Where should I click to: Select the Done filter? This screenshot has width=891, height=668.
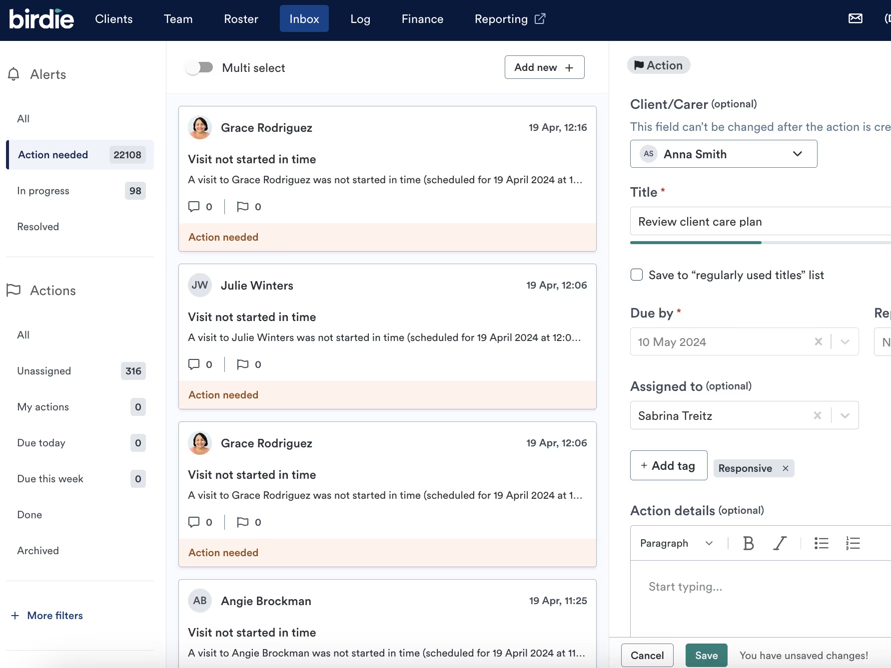(80, 515)
